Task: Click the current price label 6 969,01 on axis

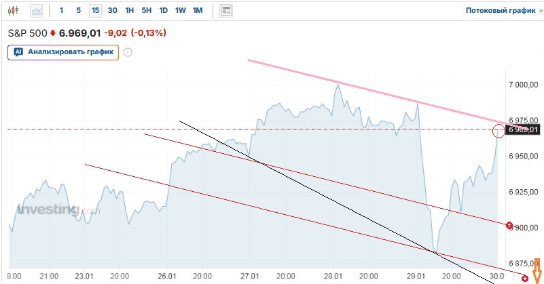Action: pyautogui.click(x=524, y=129)
